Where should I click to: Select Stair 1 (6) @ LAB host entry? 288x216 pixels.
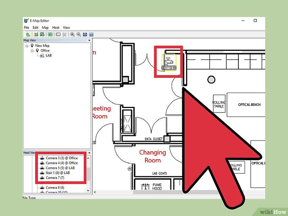(58, 173)
